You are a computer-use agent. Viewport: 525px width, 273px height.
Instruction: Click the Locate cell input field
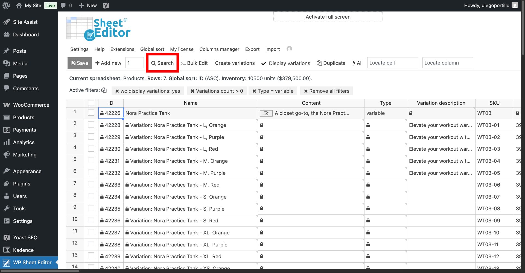(392, 63)
